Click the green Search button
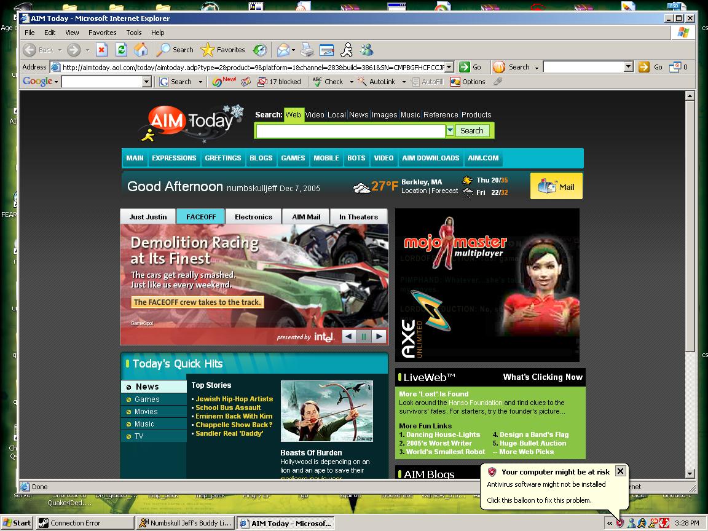 [x=471, y=130]
